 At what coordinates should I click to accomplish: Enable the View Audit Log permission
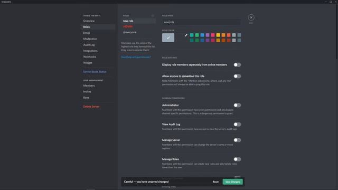tap(237, 125)
